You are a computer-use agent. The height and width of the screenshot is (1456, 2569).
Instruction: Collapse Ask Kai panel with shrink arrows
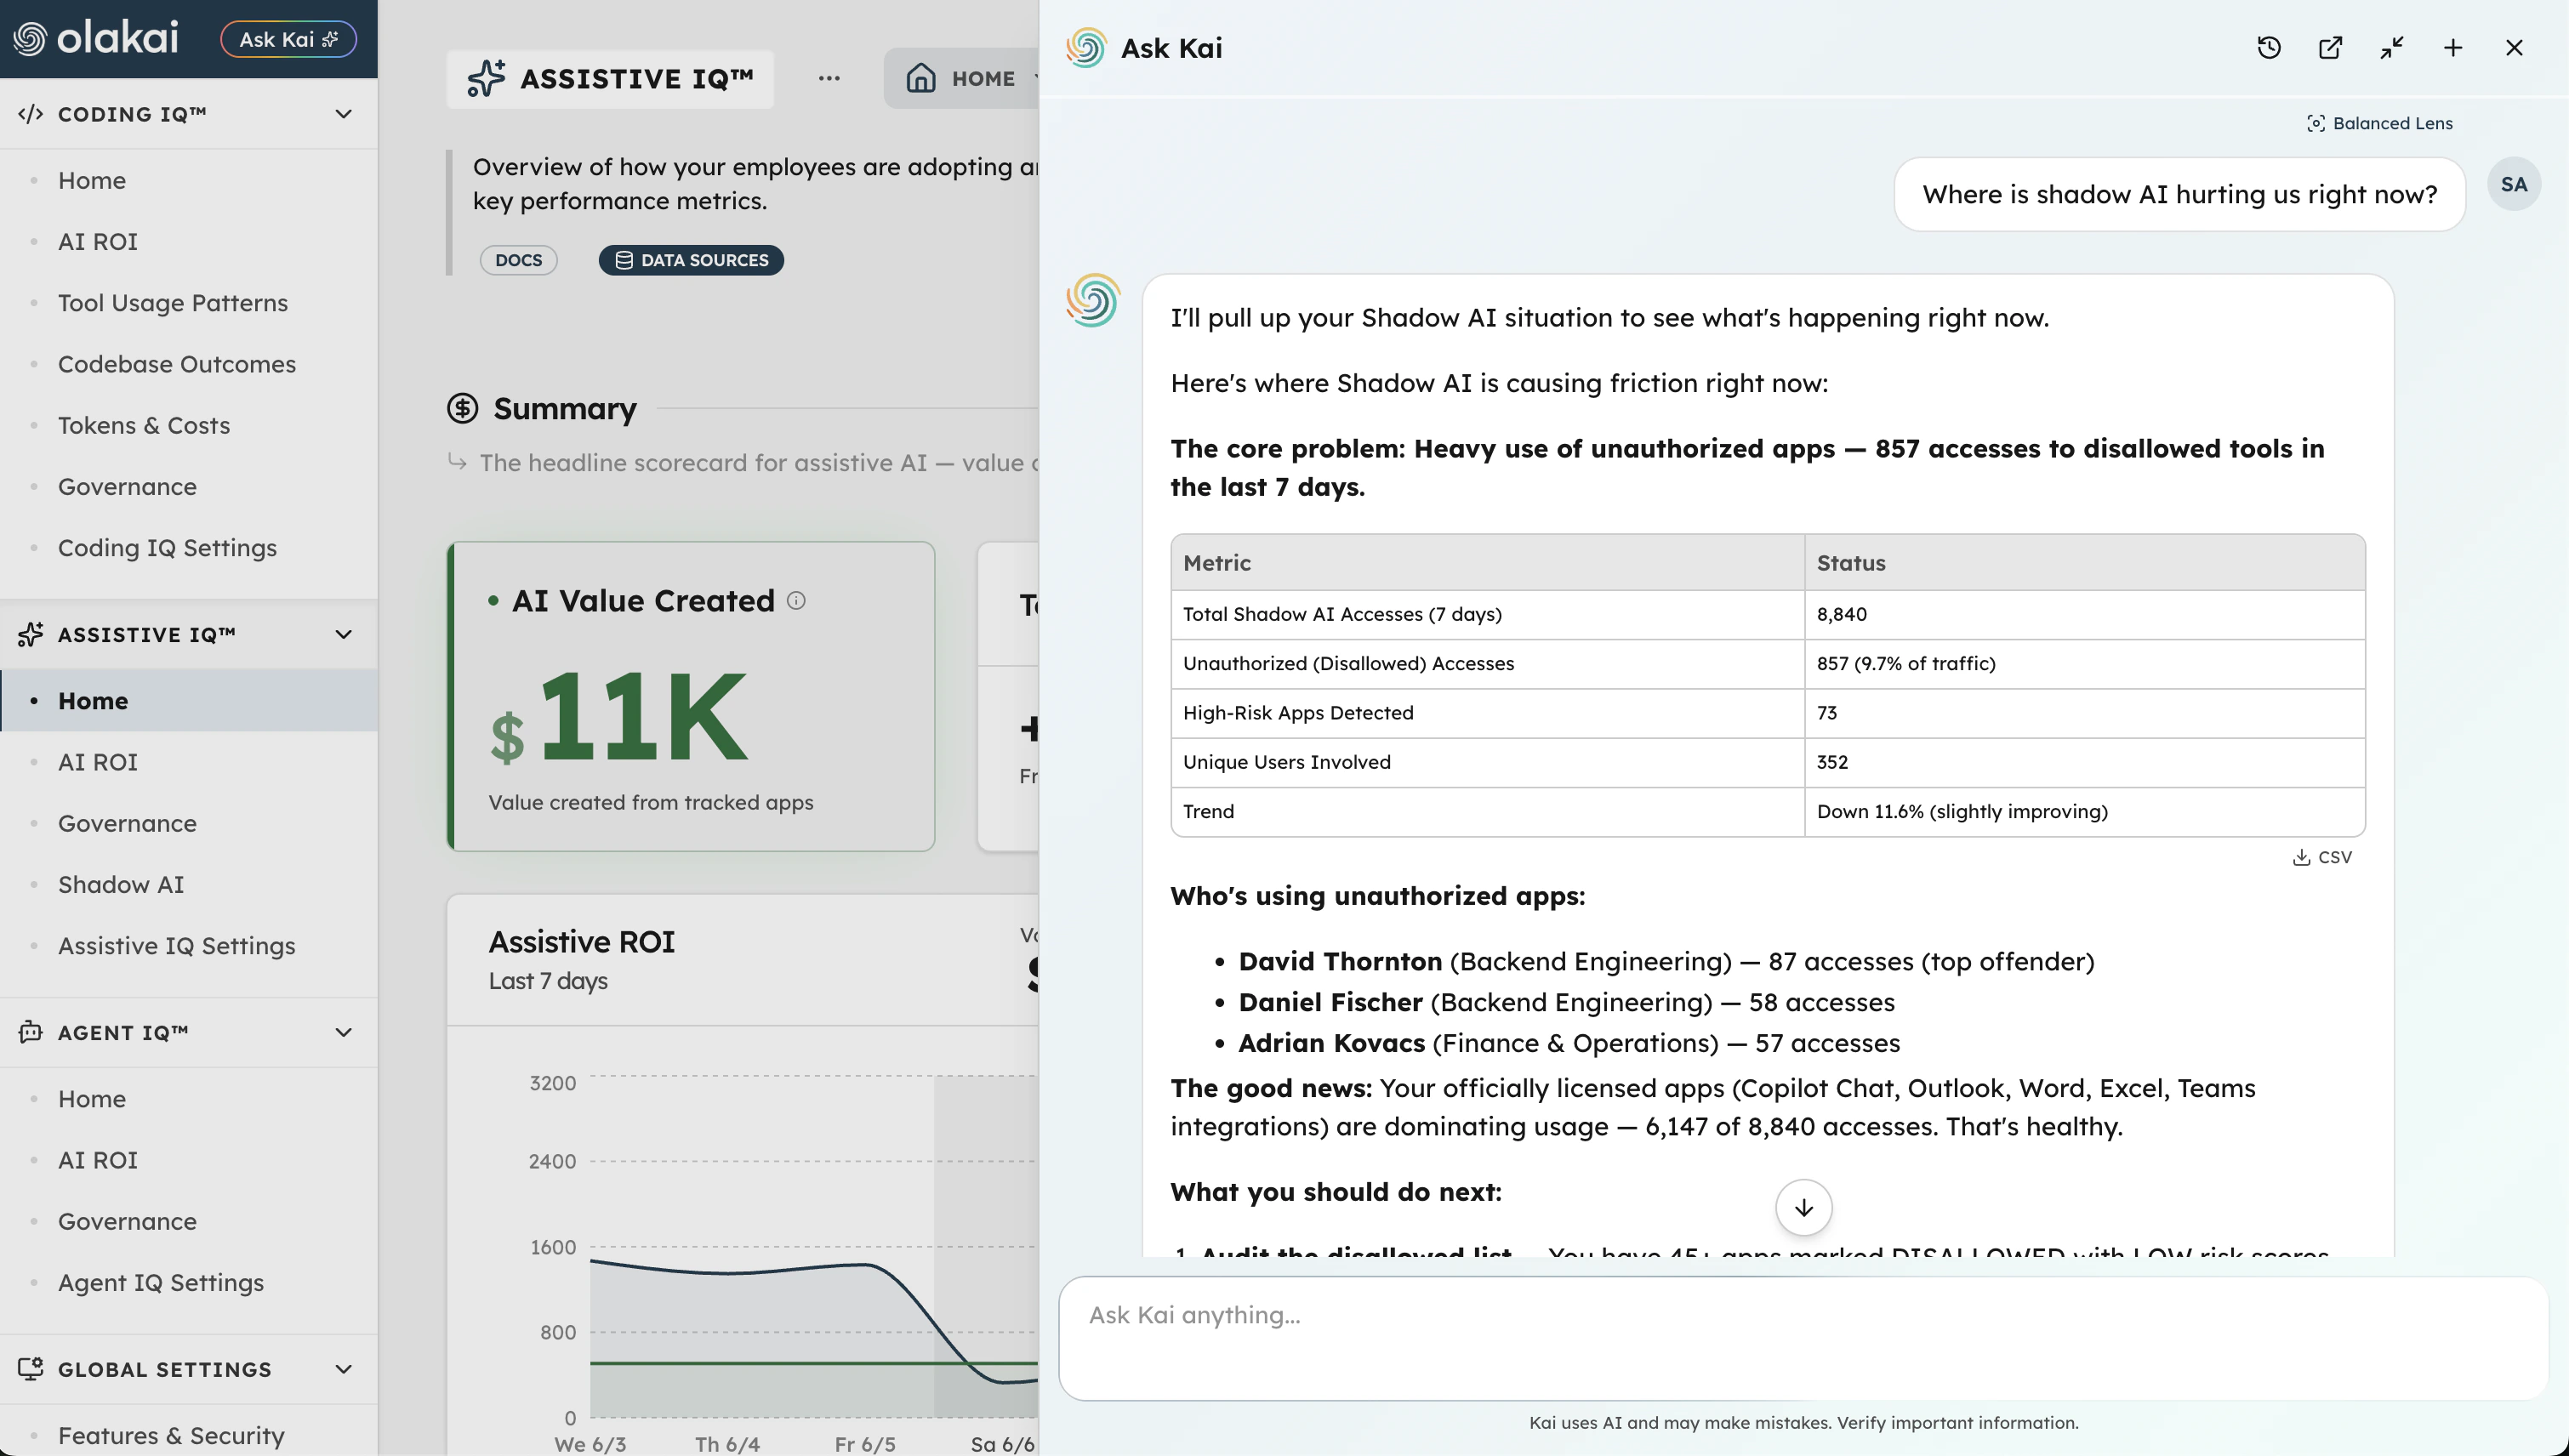2391,48
